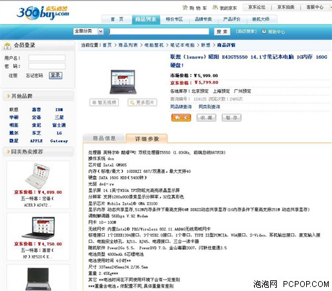
Task: Click the 暂存 save-for-later button
Action: point(232,118)
